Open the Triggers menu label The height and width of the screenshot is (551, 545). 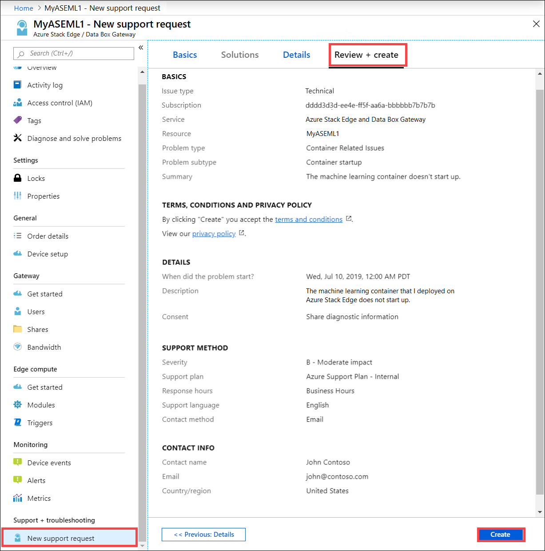click(x=40, y=423)
